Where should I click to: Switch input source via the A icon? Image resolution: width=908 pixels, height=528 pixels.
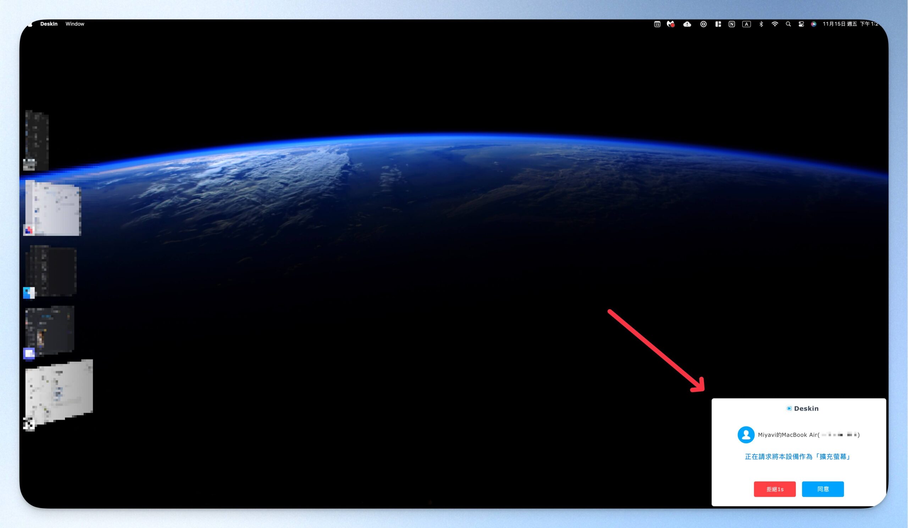click(746, 24)
